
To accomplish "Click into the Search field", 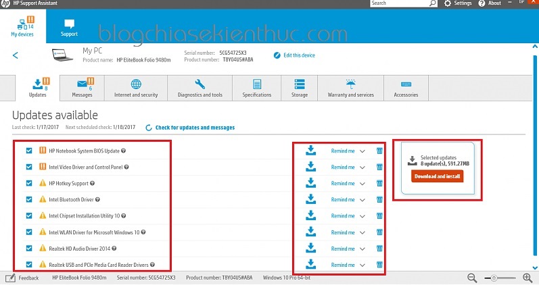I will [x=400, y=3].
